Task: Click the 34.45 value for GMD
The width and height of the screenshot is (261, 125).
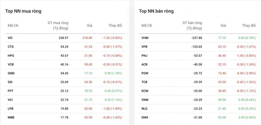Action: pos(64,73)
